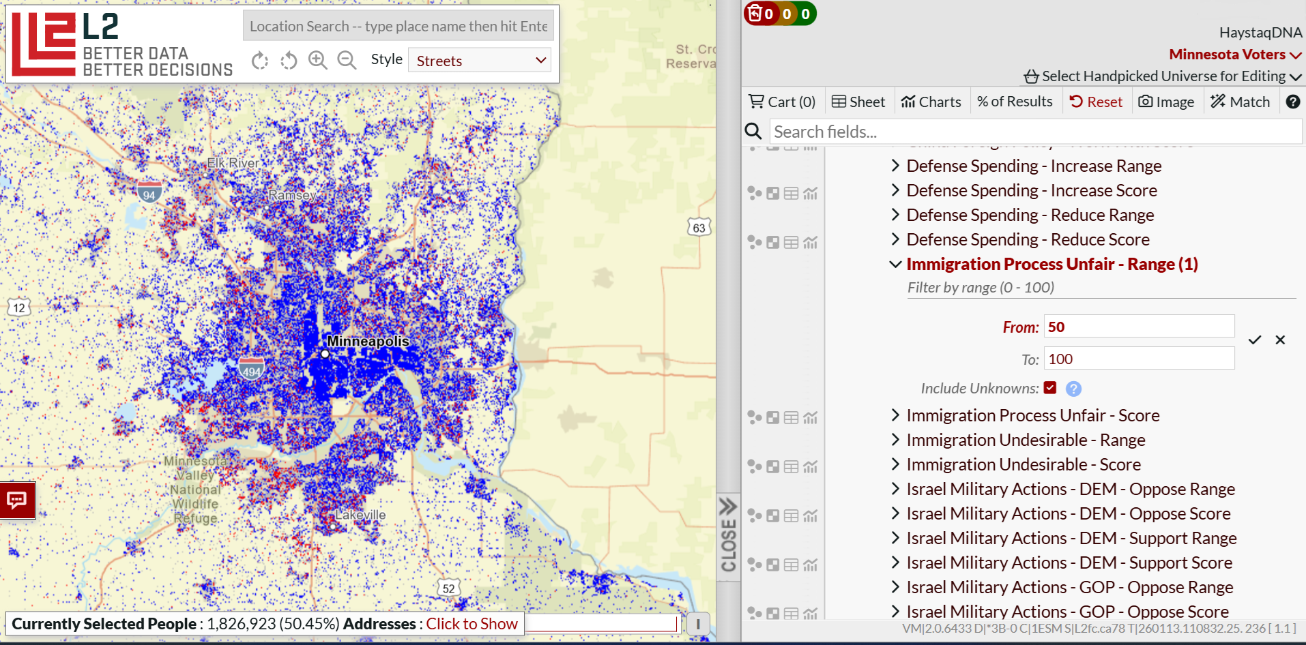Expand Immigration Undesirable - Range
The height and width of the screenshot is (645, 1306).
click(1025, 440)
